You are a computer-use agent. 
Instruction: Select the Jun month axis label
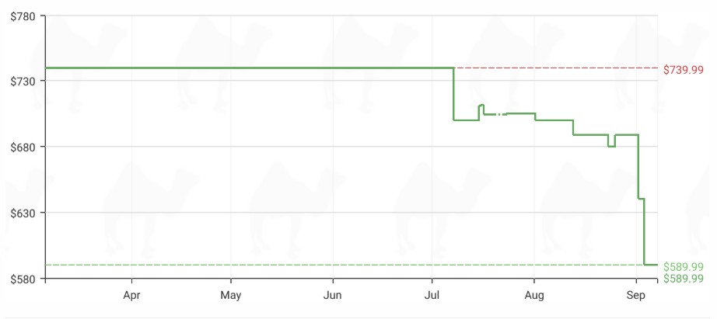click(x=332, y=295)
